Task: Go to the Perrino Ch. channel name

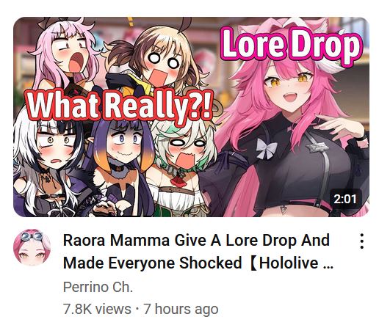Action: tap(98, 287)
